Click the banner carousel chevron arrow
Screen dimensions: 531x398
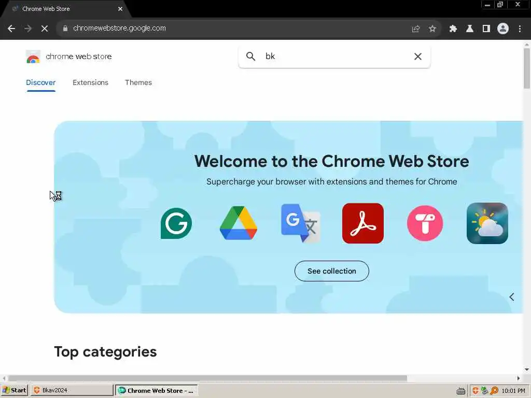[x=512, y=297]
